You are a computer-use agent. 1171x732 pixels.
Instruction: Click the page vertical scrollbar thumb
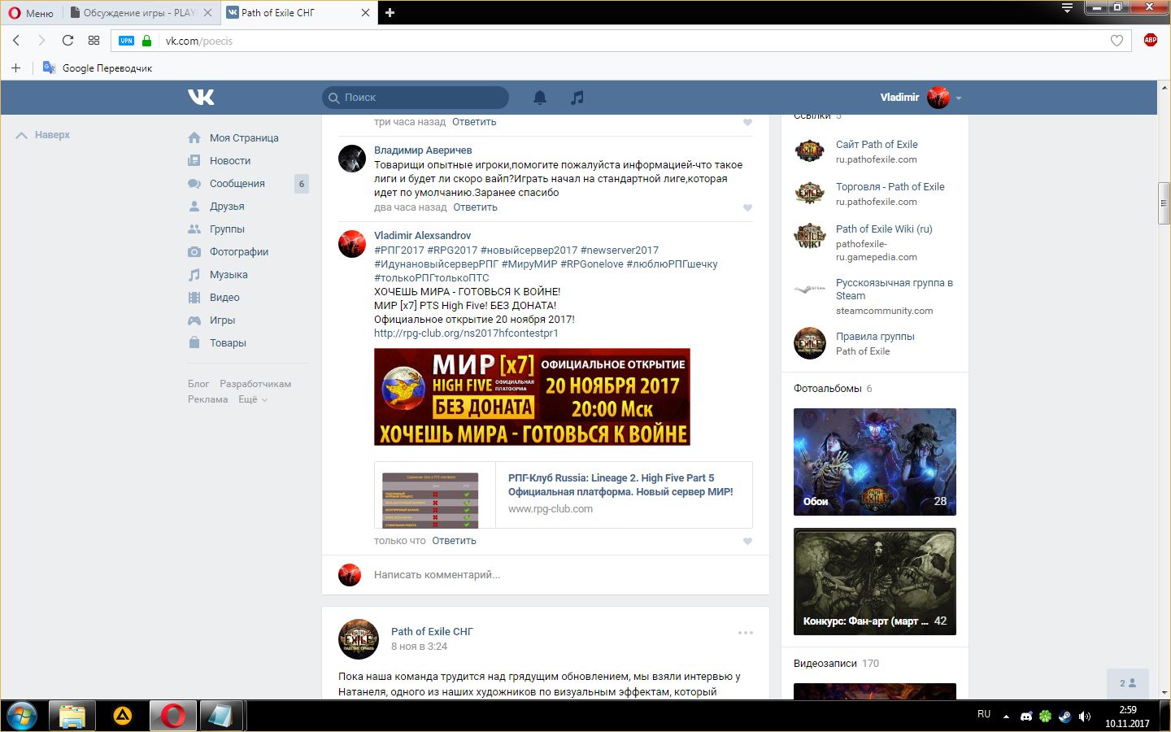tap(1164, 203)
